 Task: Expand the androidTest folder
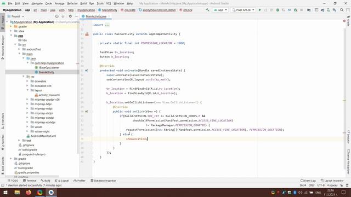(x=19, y=49)
